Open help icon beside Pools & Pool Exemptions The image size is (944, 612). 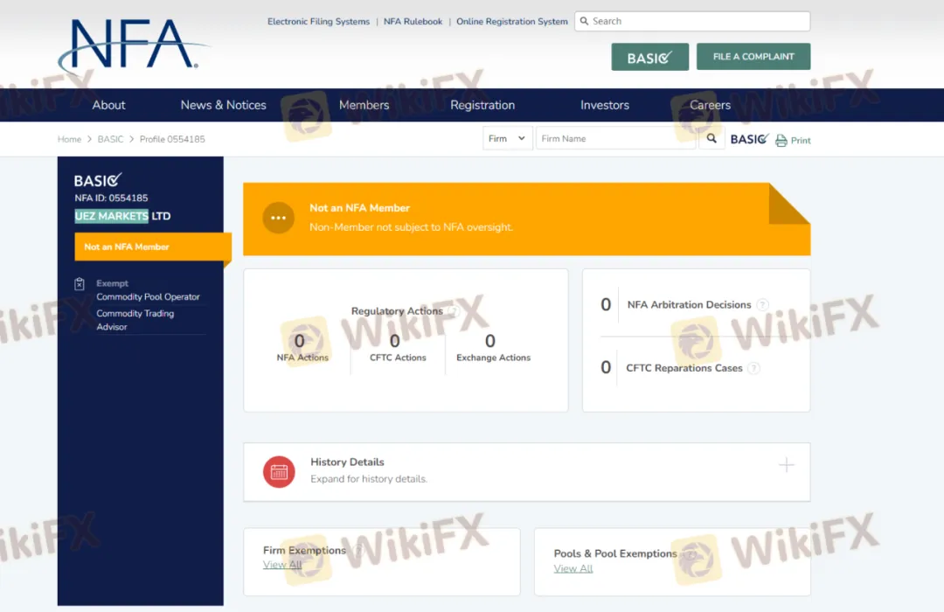coord(690,553)
